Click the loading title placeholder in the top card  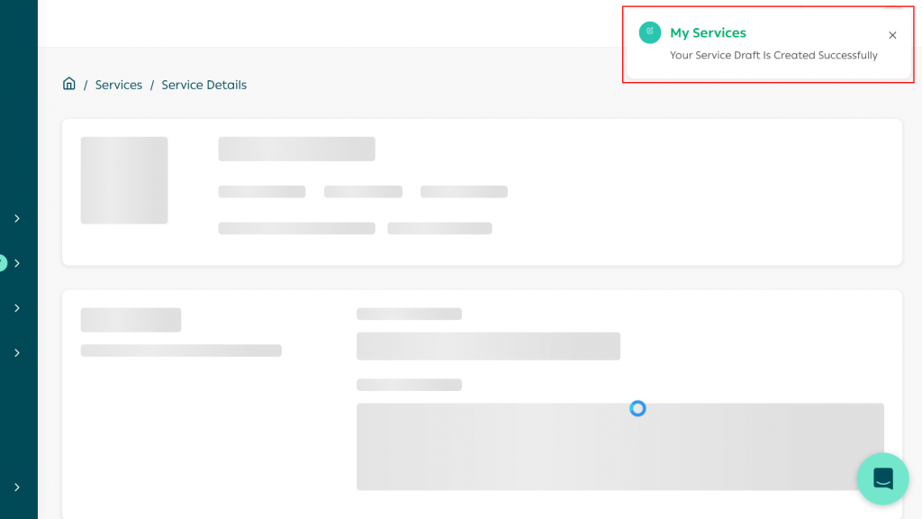(296, 149)
